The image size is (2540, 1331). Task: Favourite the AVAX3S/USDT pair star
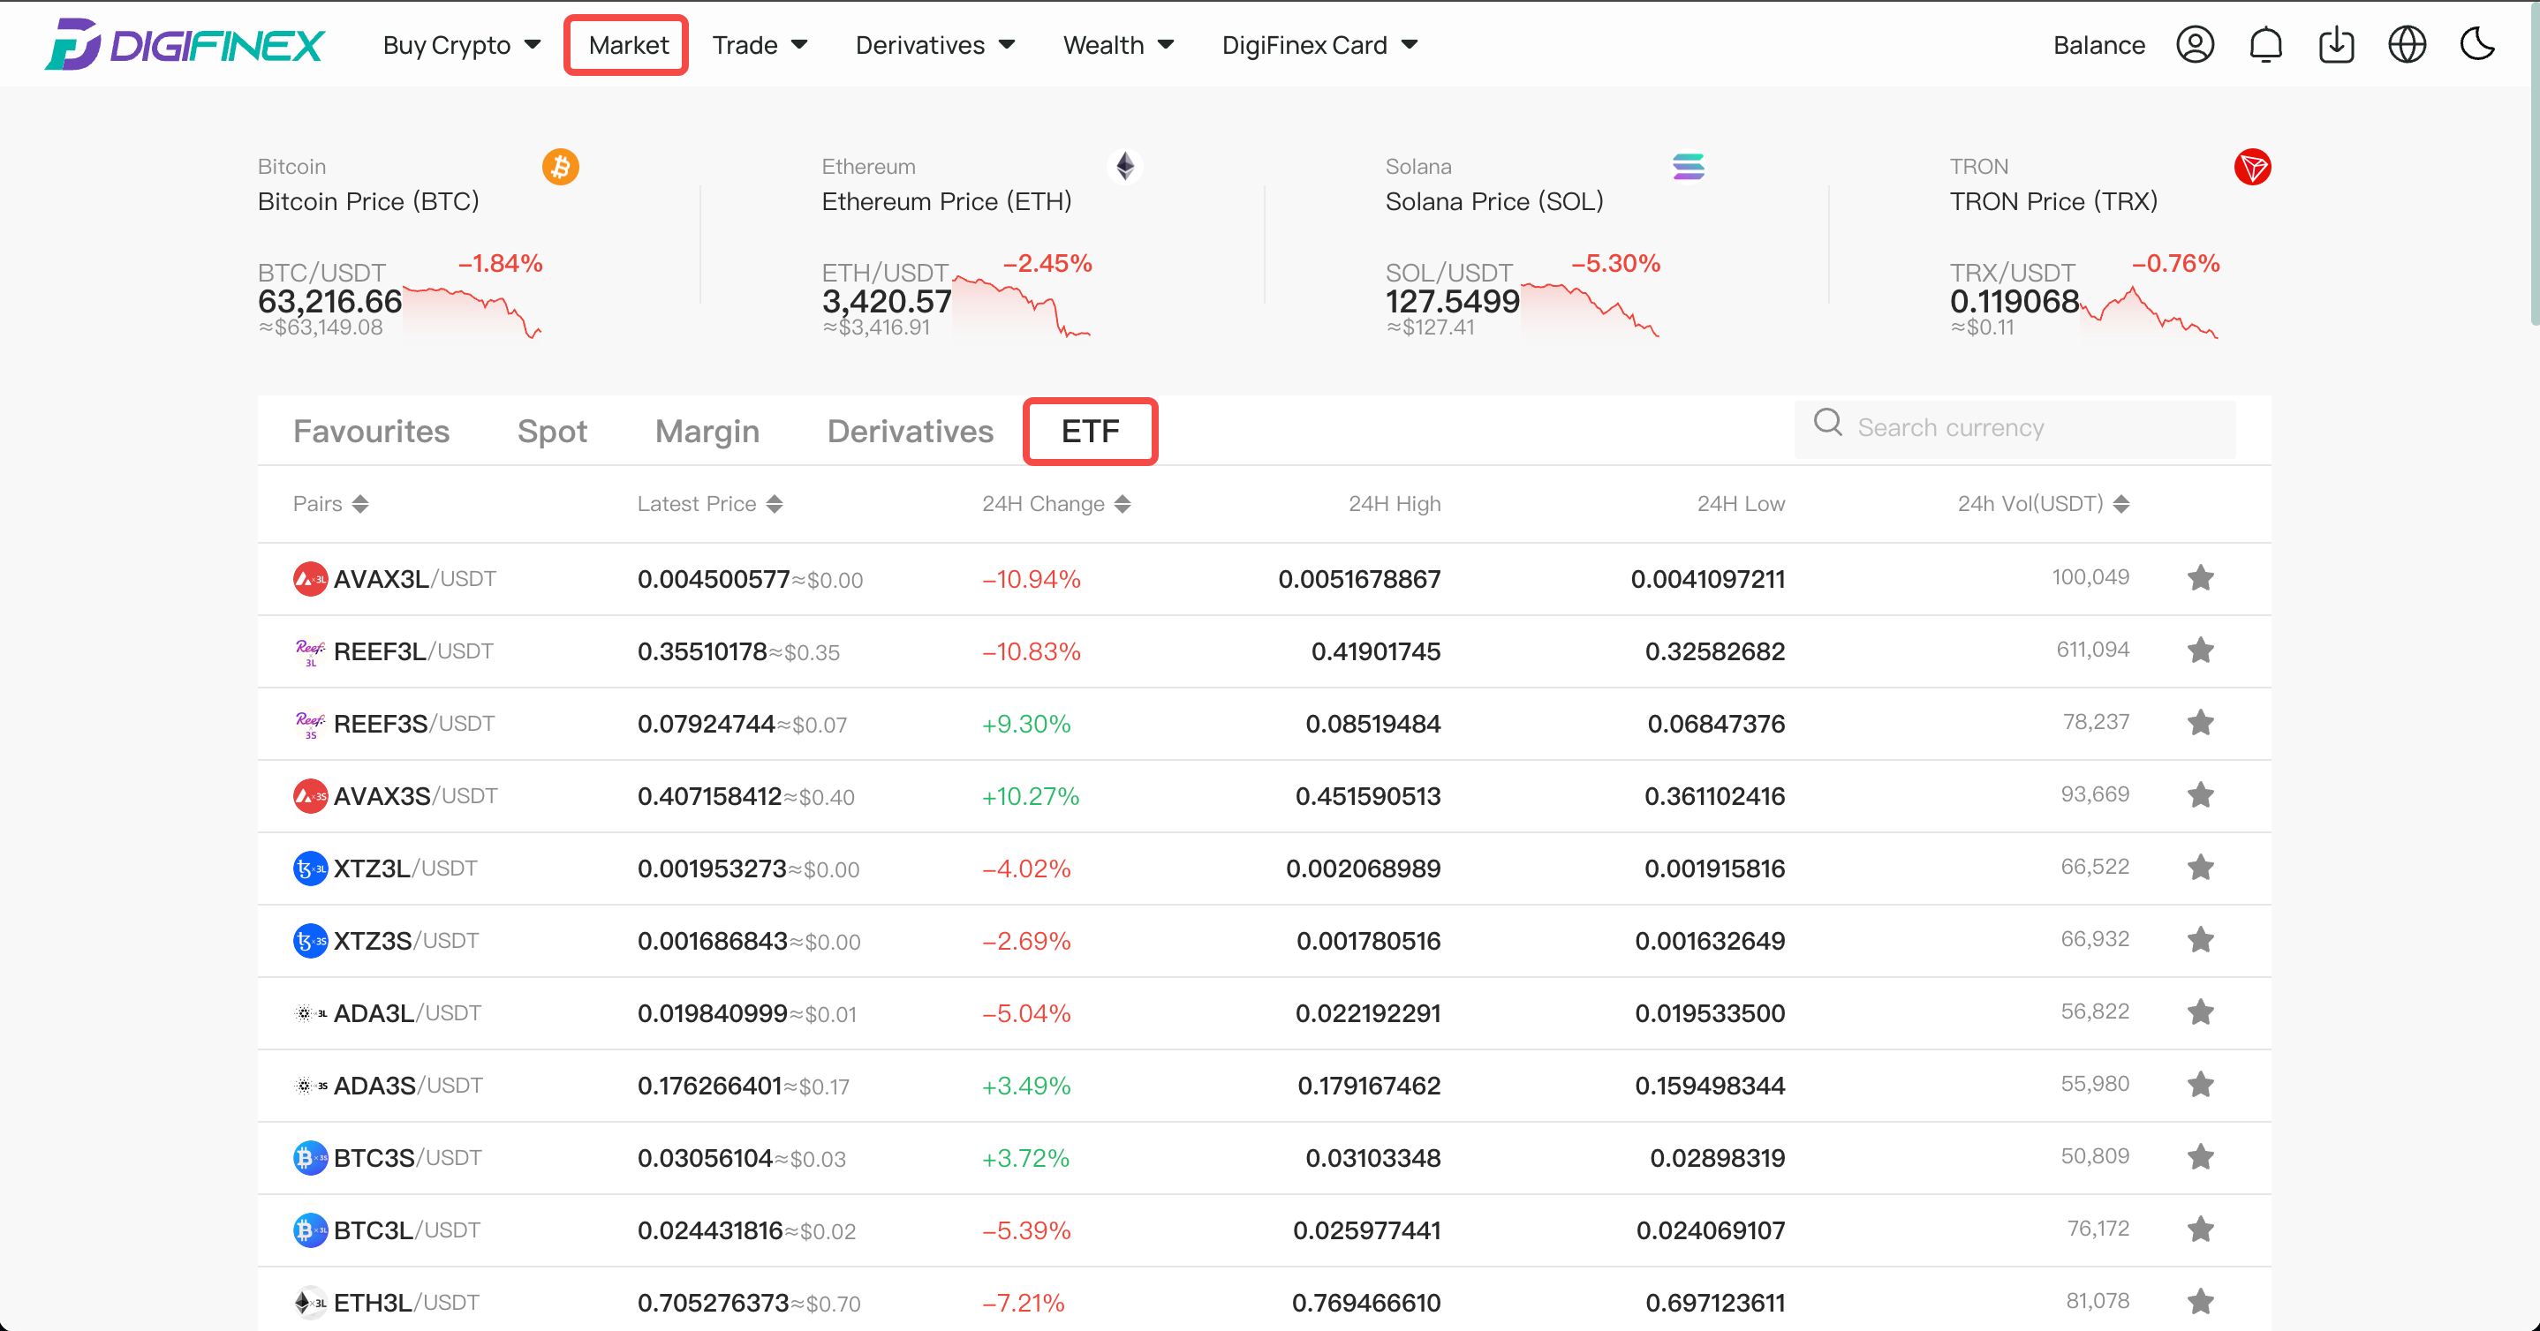point(2200,795)
